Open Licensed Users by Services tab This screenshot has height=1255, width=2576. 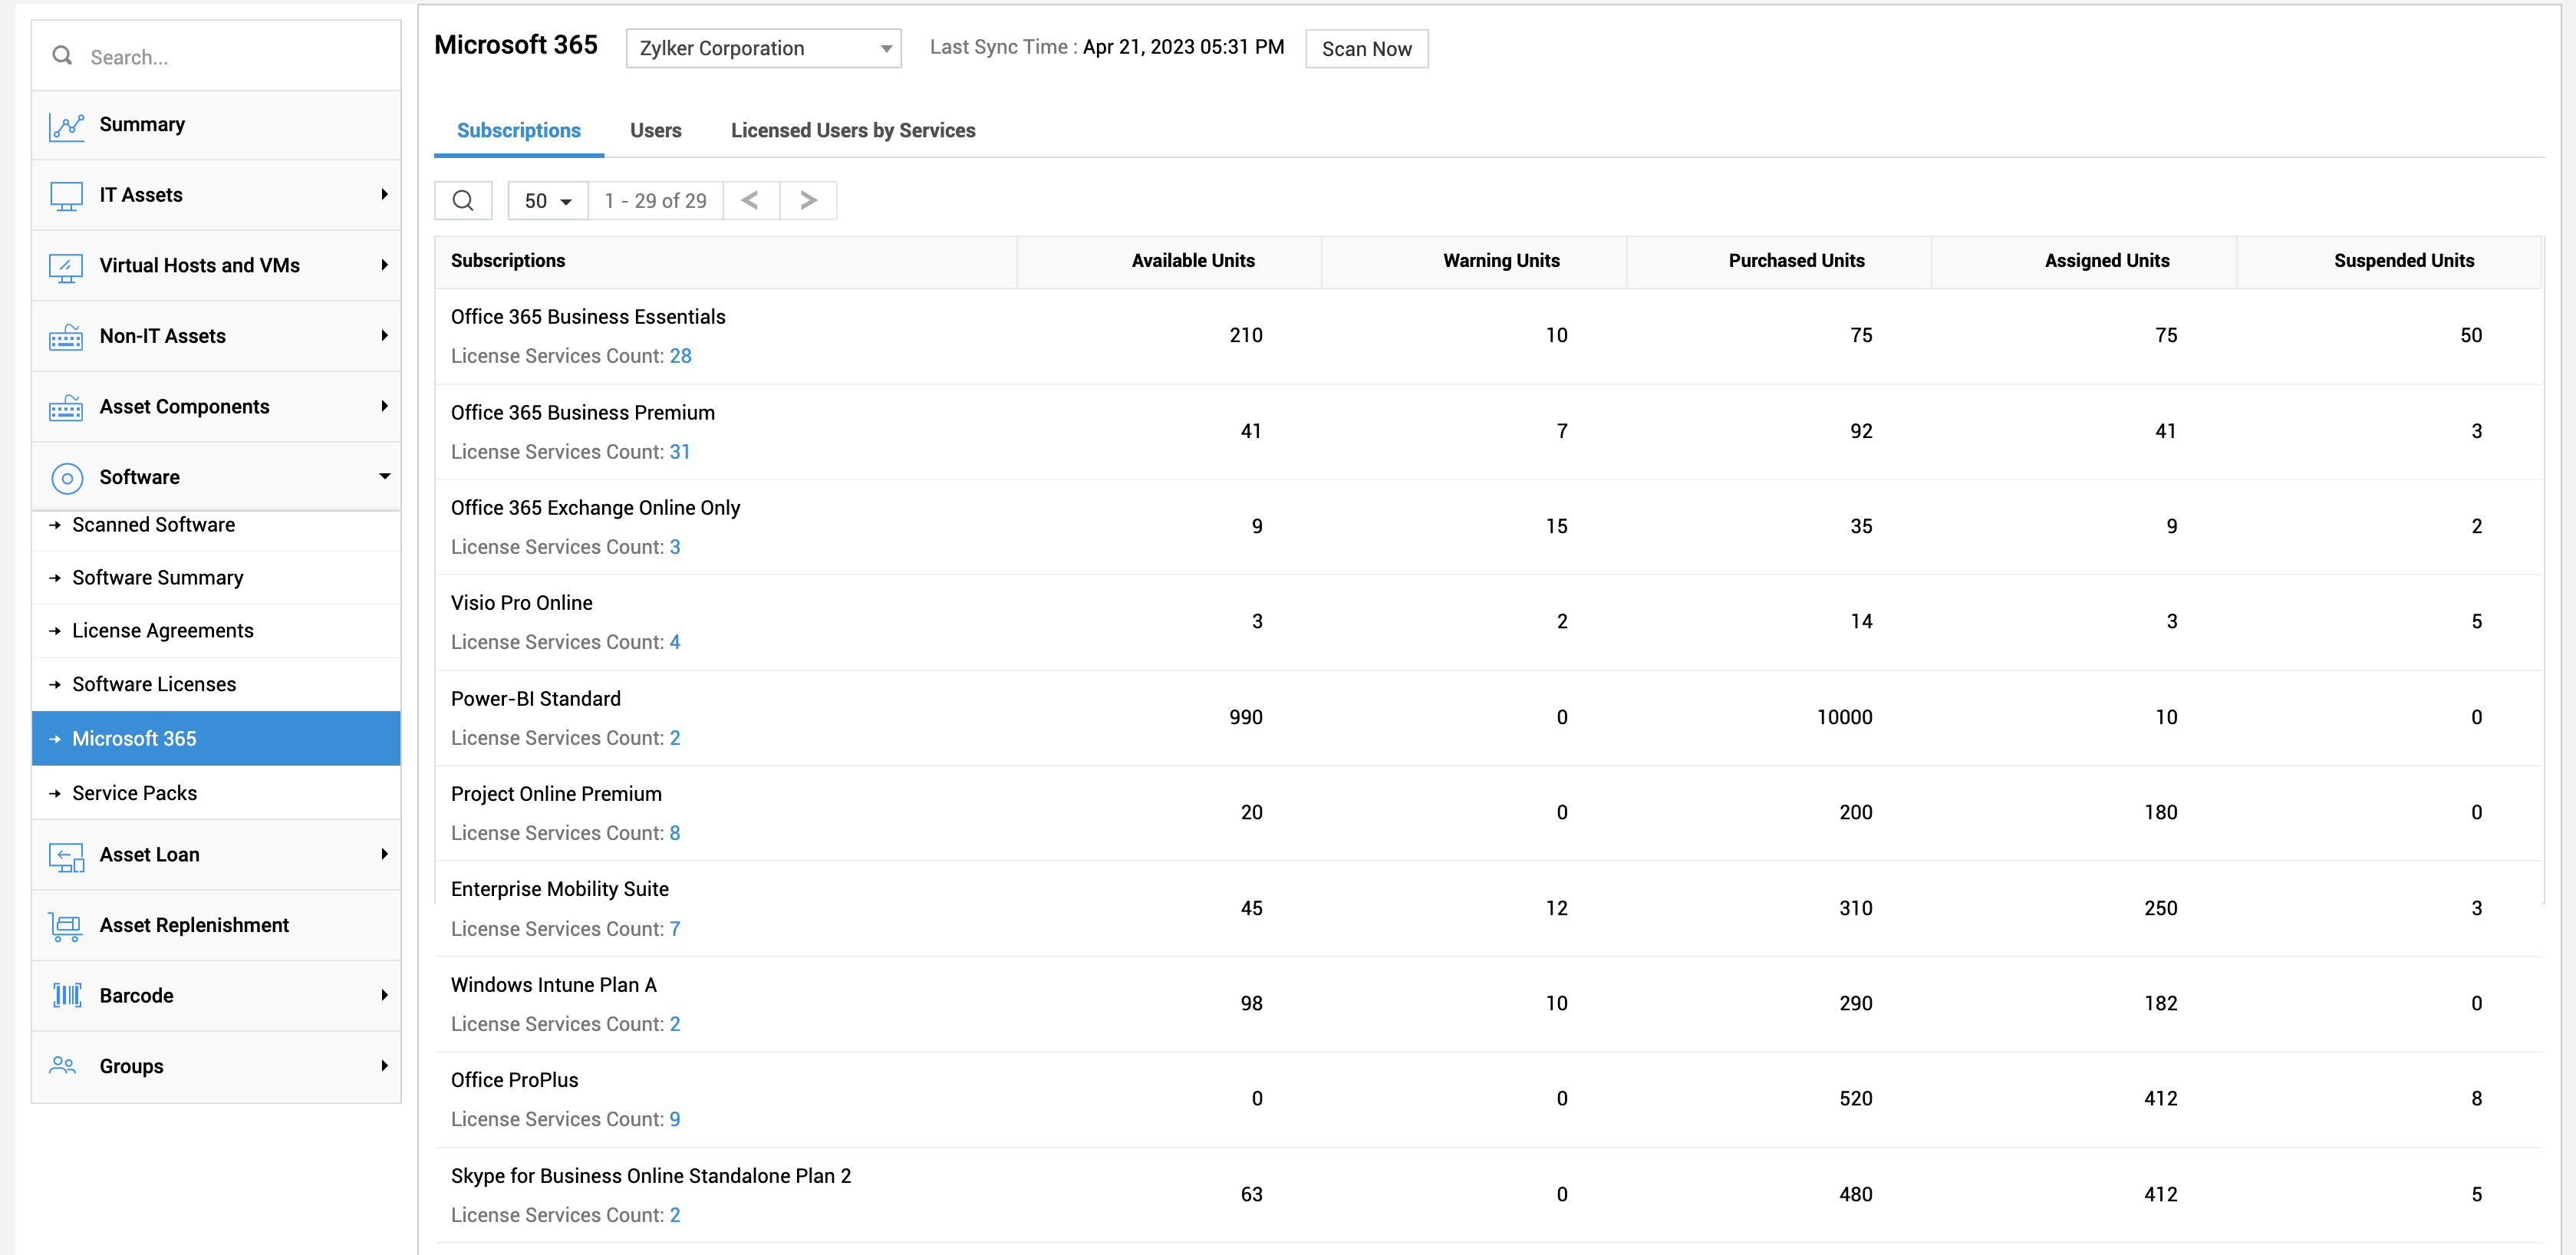coord(852,131)
